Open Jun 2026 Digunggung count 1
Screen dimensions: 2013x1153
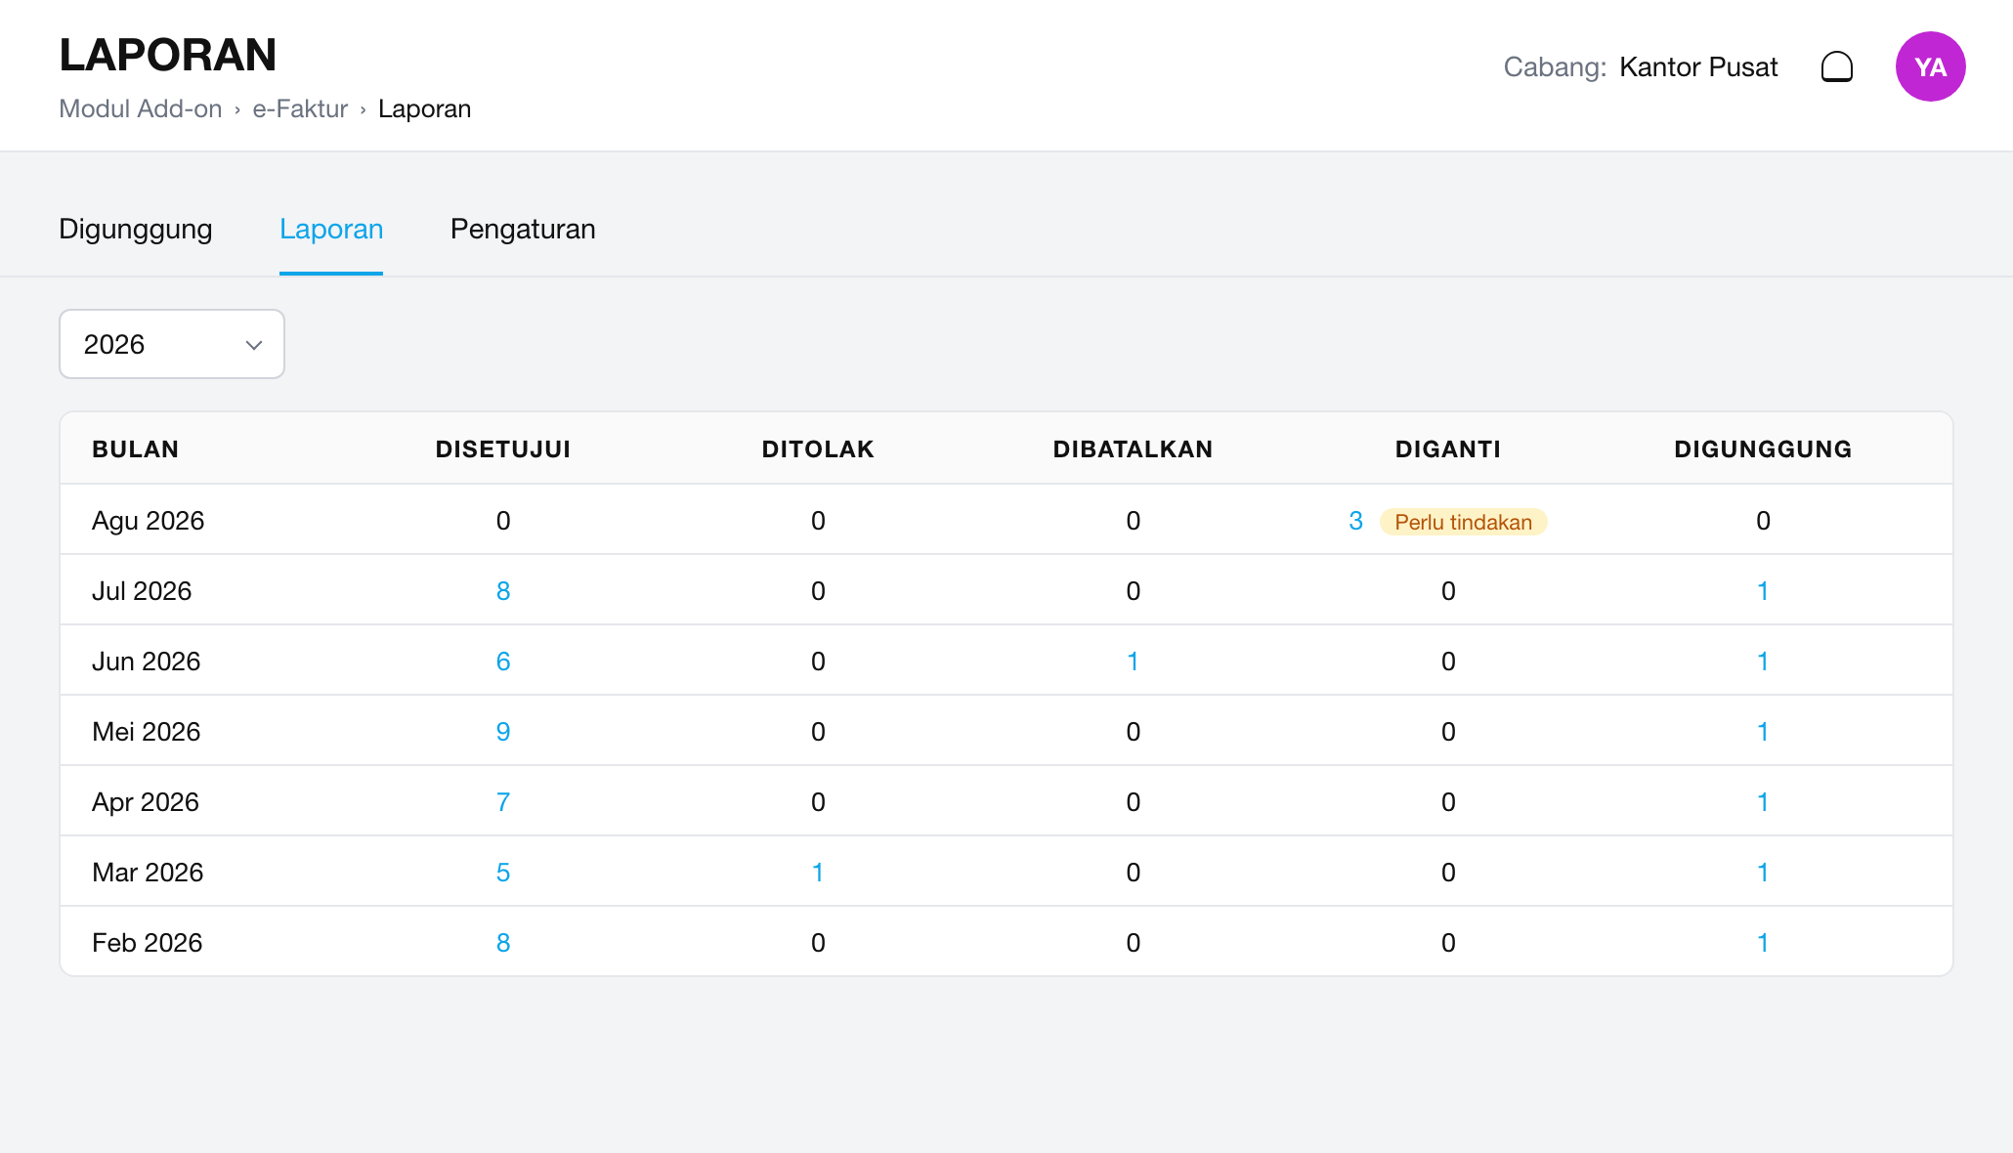(x=1763, y=662)
